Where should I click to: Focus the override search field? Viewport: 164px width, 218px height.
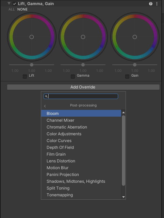[x=81, y=96]
